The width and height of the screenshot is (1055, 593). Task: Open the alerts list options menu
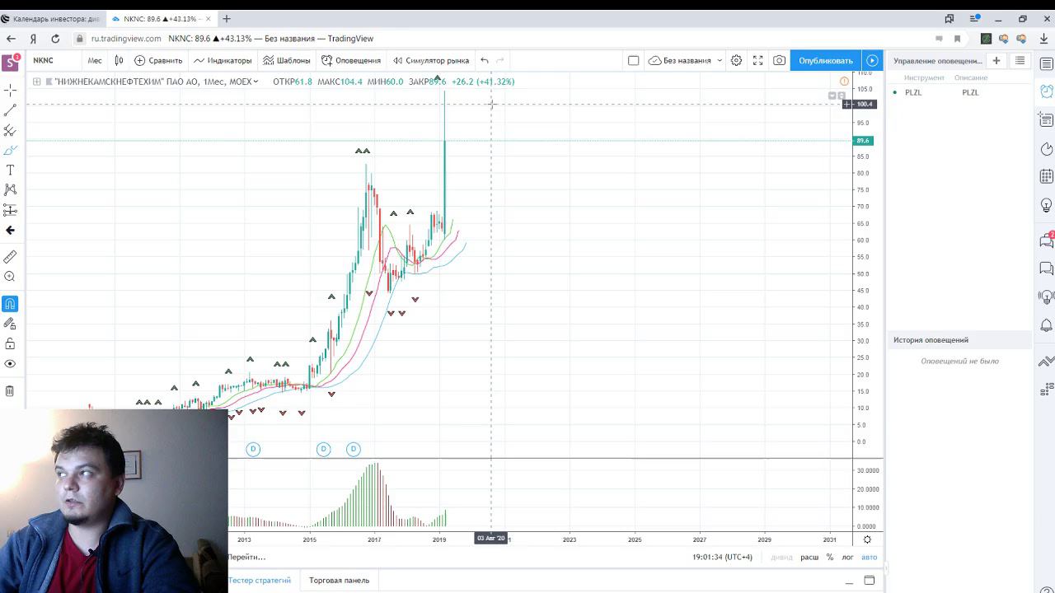1020,60
